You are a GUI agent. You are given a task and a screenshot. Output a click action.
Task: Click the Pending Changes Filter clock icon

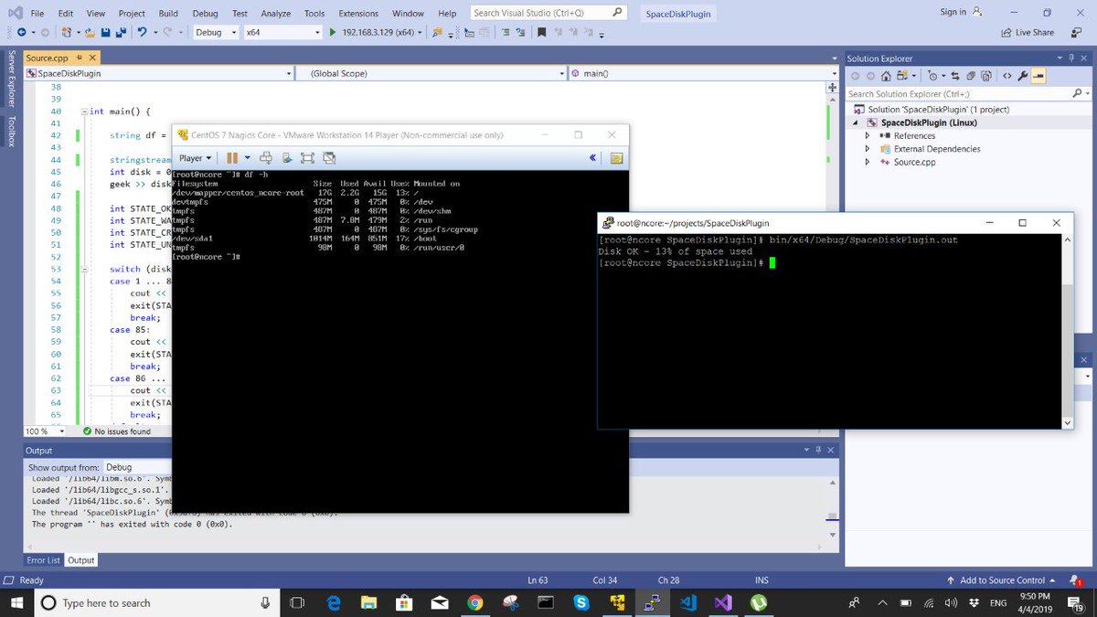pyautogui.click(x=932, y=76)
